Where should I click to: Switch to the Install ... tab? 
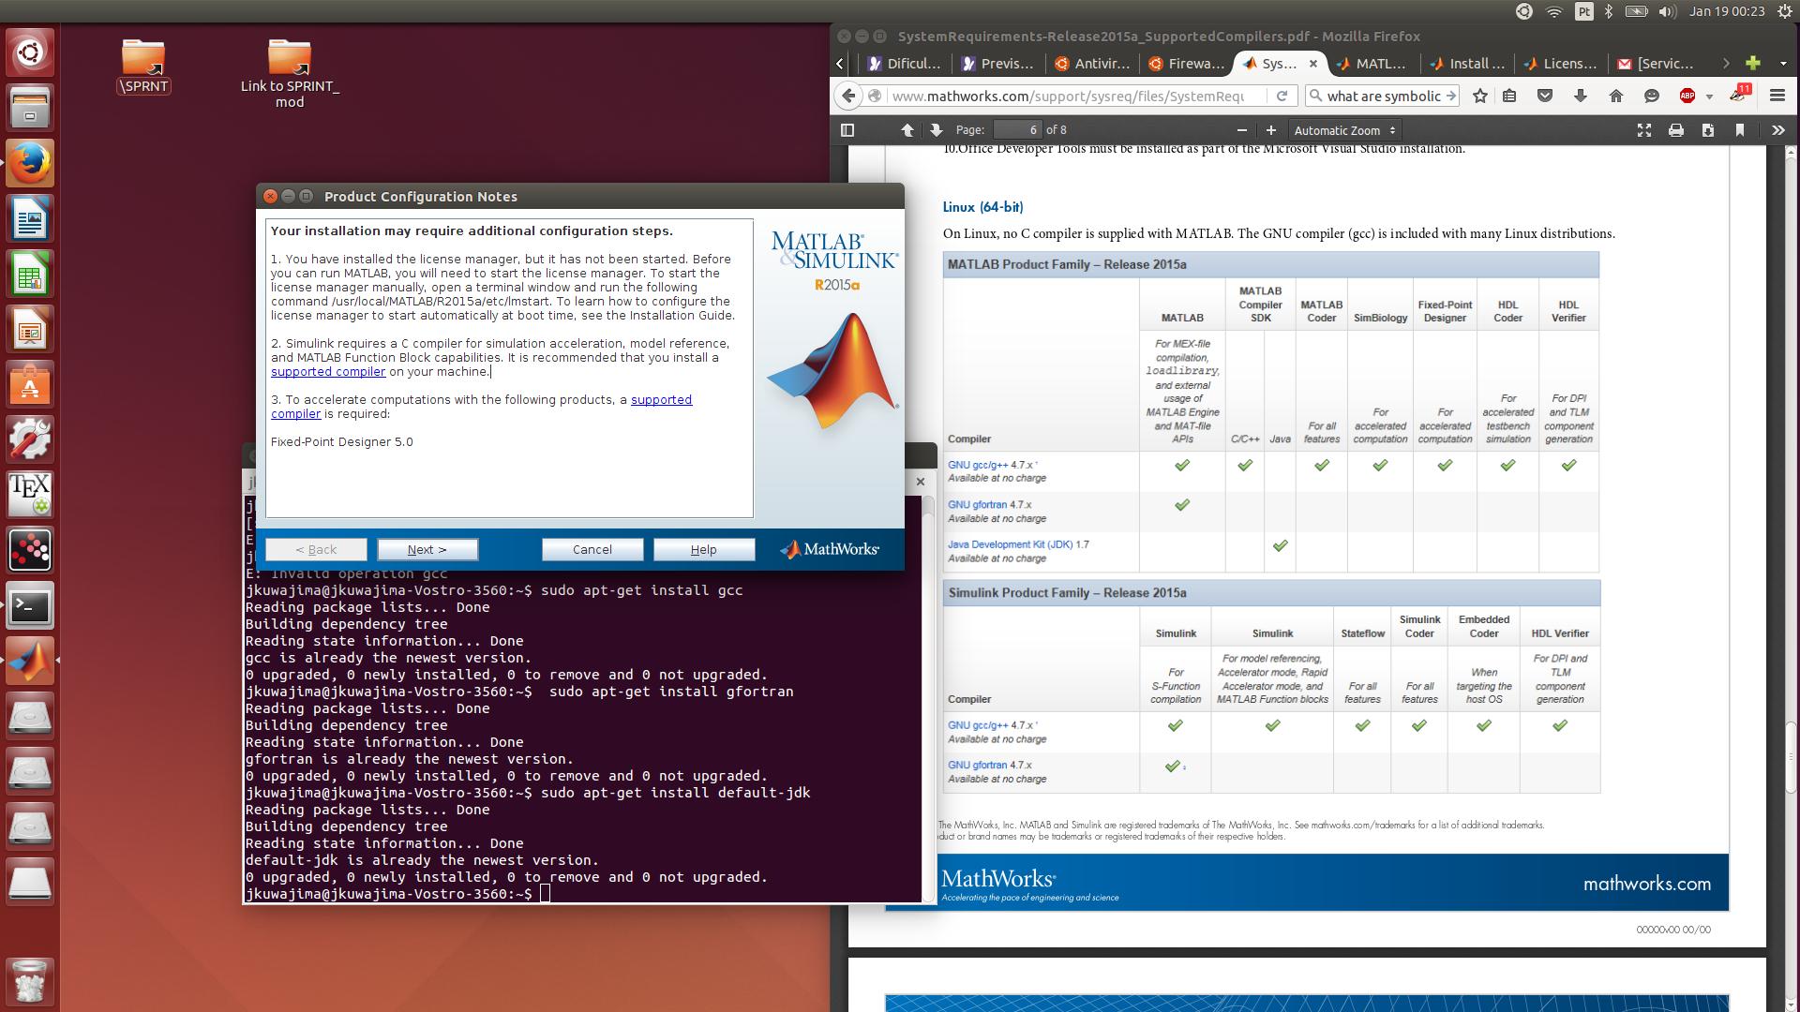pyautogui.click(x=1467, y=64)
